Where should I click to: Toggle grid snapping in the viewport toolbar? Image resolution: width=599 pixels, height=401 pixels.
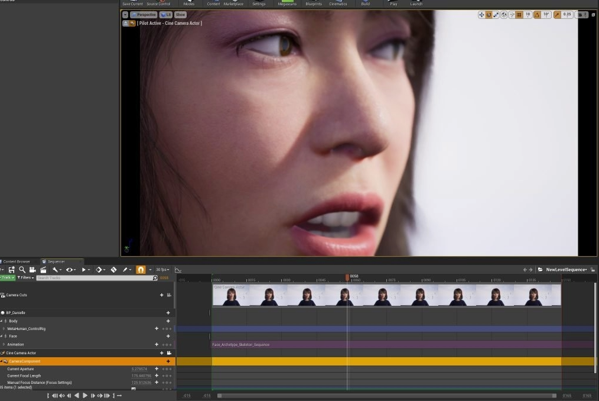pyautogui.click(x=517, y=15)
